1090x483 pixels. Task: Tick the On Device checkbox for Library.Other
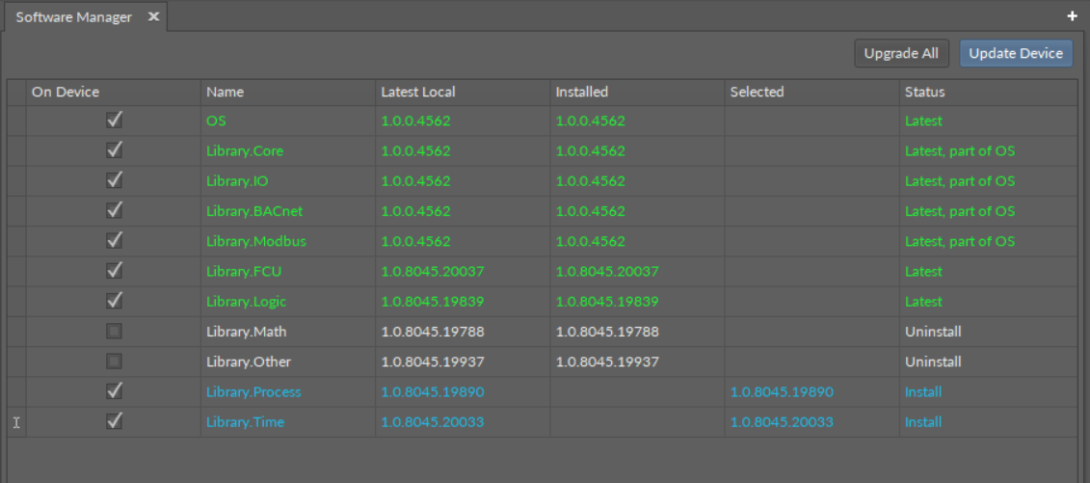click(x=115, y=362)
